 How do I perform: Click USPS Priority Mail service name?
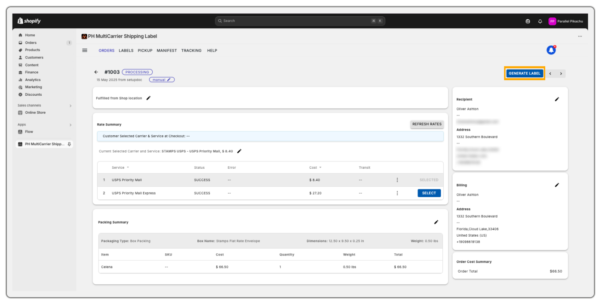[126, 180]
